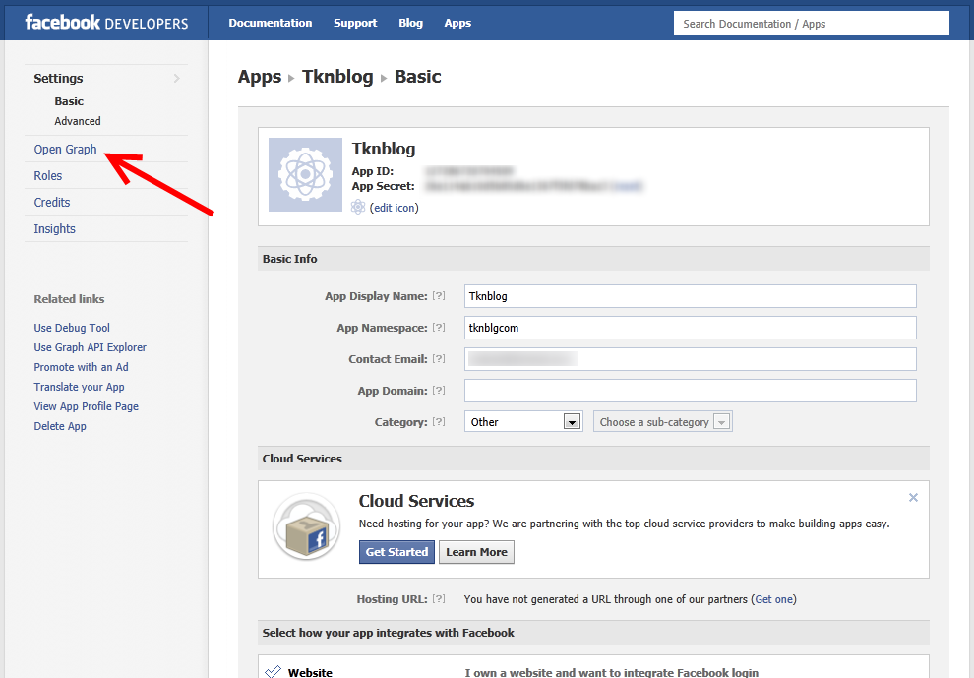Click the App Namespace input field
974x678 pixels.
[x=690, y=328]
